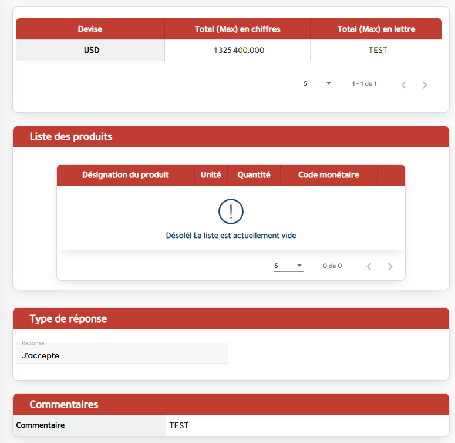
Task: Click the exclamation warning icon in empty list
Action: pos(231,212)
